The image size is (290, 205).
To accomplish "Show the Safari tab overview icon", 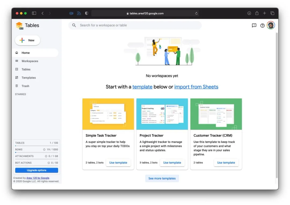I will (x=272, y=13).
